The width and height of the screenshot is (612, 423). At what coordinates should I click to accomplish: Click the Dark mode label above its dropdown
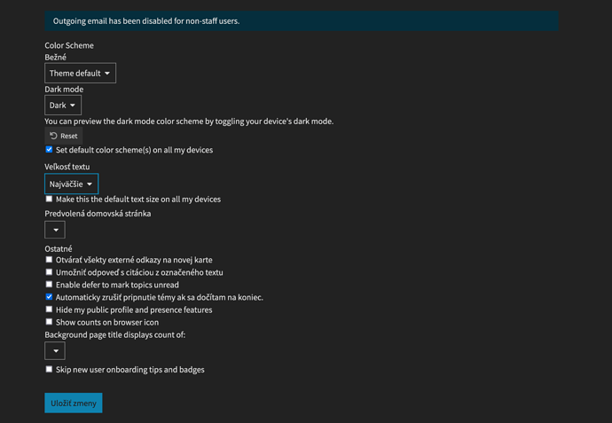click(64, 89)
